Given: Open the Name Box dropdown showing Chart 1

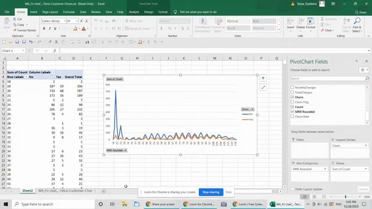Looking at the screenshot, I should point(23,51).
